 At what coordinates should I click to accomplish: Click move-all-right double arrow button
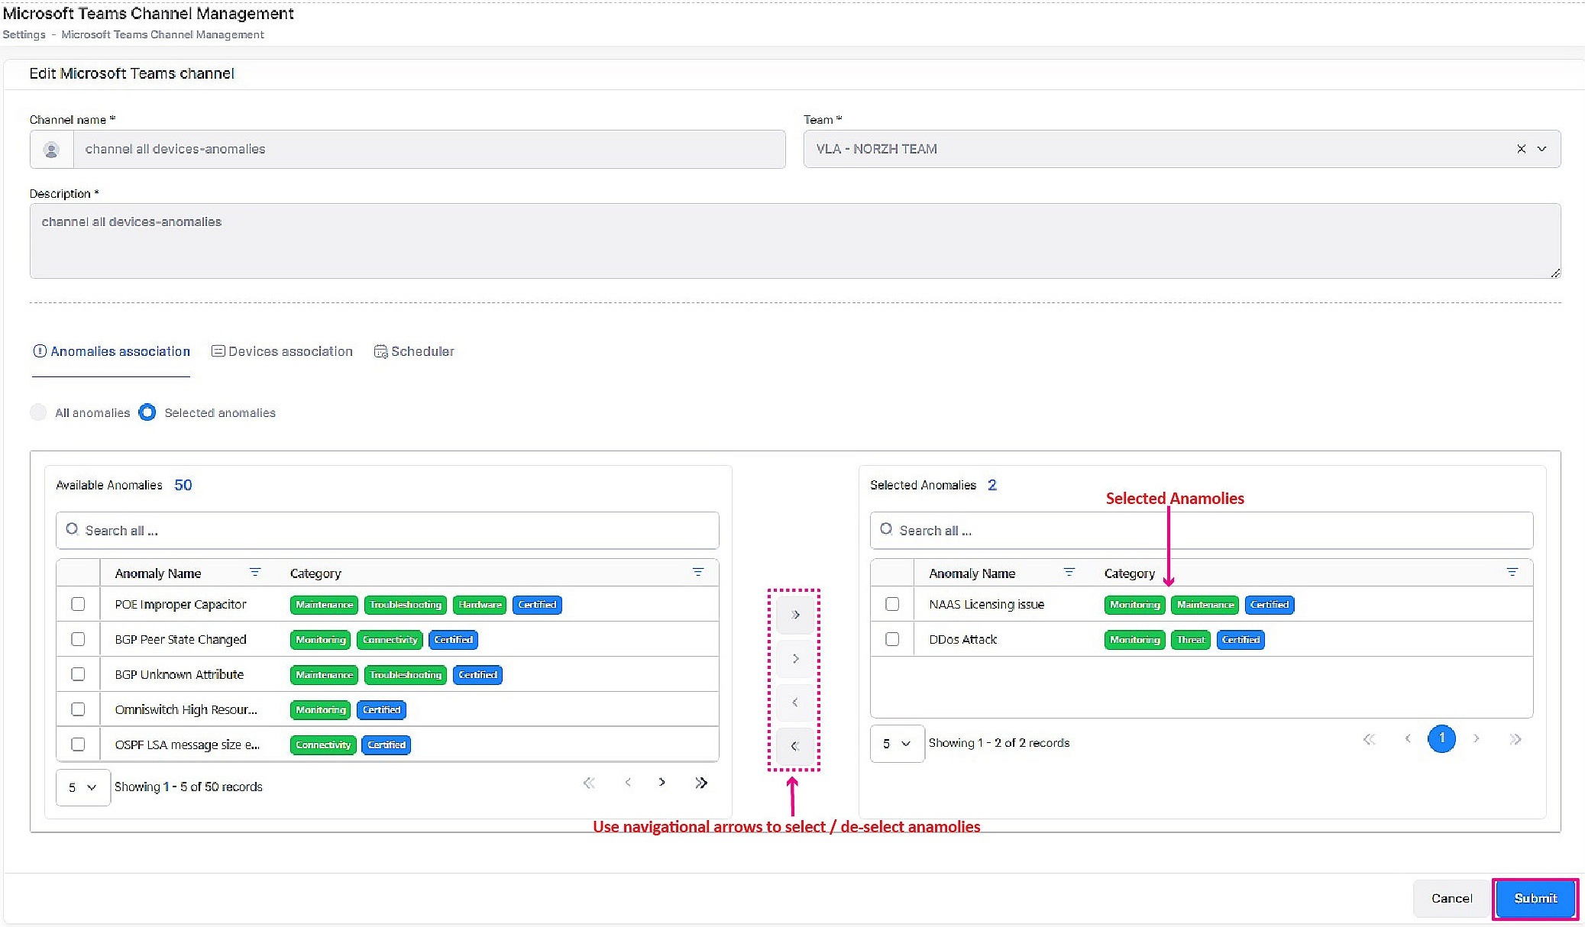(x=795, y=615)
